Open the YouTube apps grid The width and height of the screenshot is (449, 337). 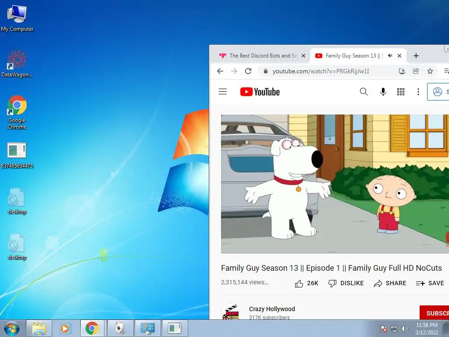[x=401, y=92]
